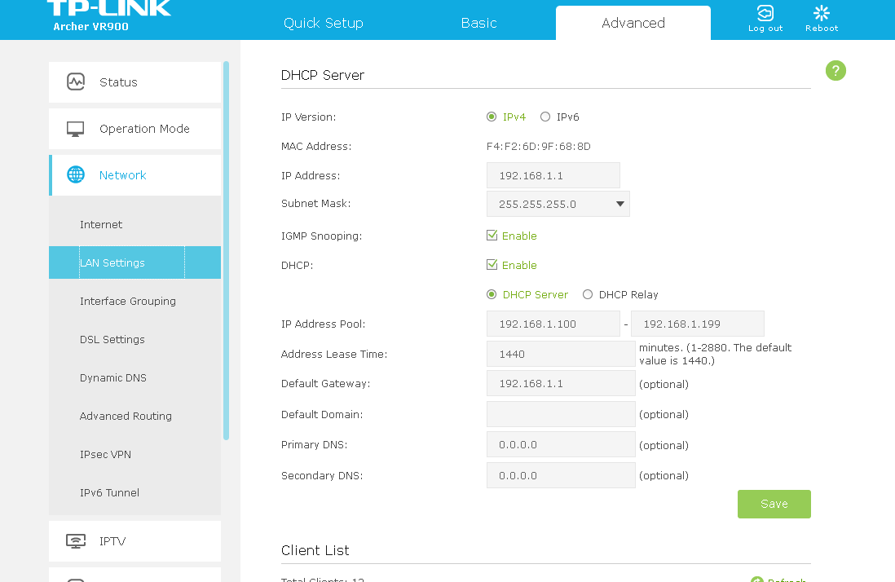Switch to the Advanced tab
This screenshot has width=895, height=582.
pyautogui.click(x=633, y=23)
